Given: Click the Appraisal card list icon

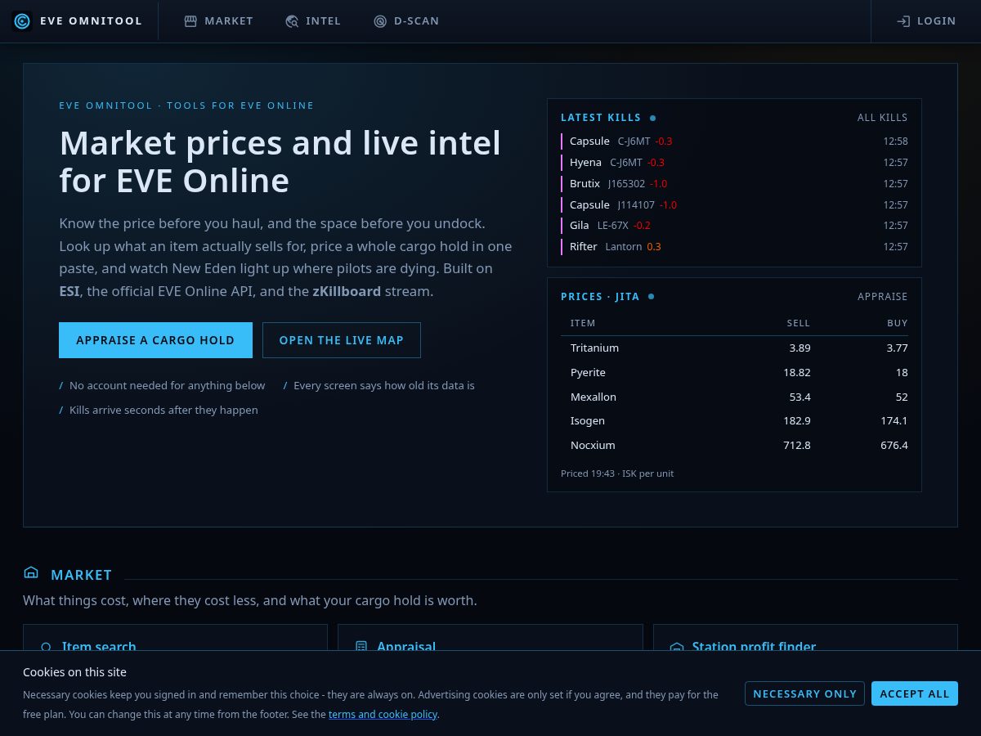Looking at the screenshot, I should coord(361,646).
